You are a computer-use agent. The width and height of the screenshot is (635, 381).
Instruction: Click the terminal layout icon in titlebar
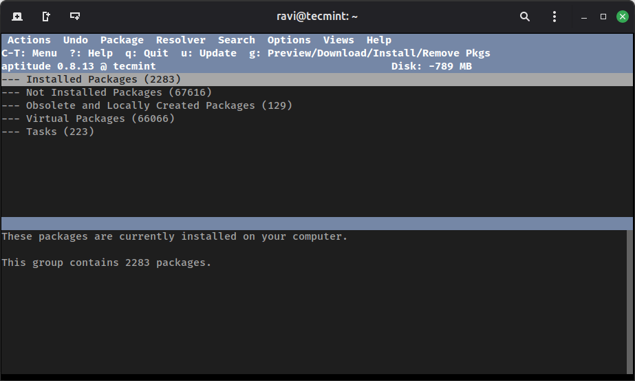pos(75,16)
